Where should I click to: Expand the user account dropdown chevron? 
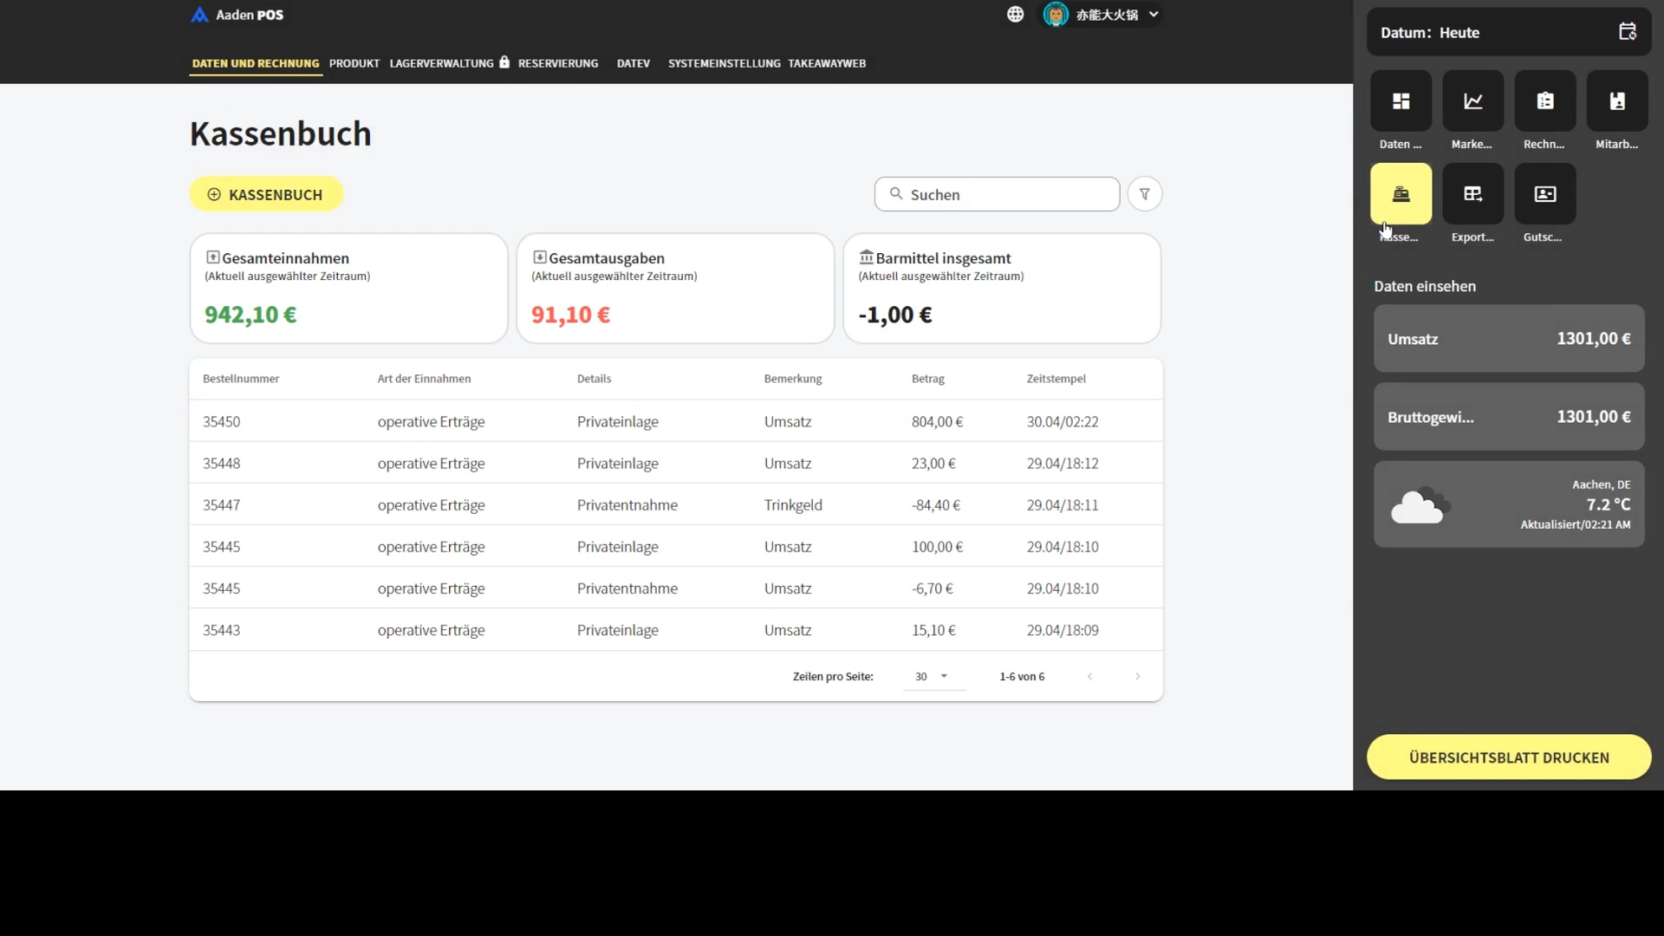1154,15
